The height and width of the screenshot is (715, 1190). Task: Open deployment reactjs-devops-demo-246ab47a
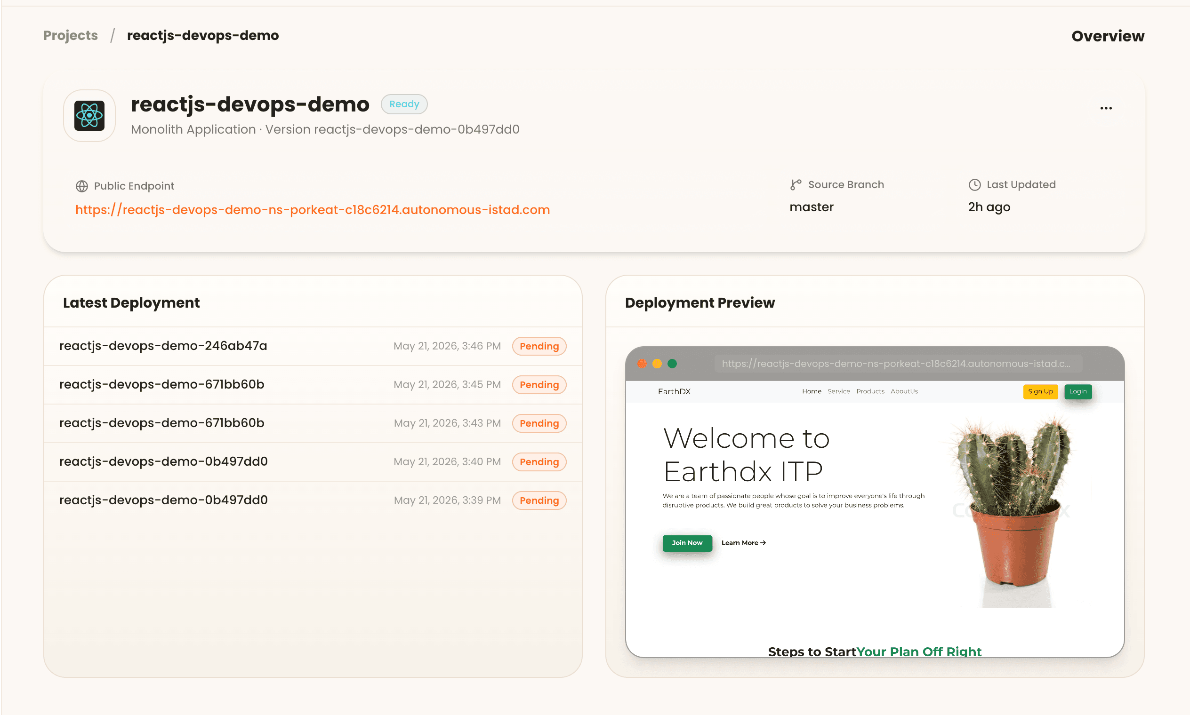pyautogui.click(x=313, y=346)
